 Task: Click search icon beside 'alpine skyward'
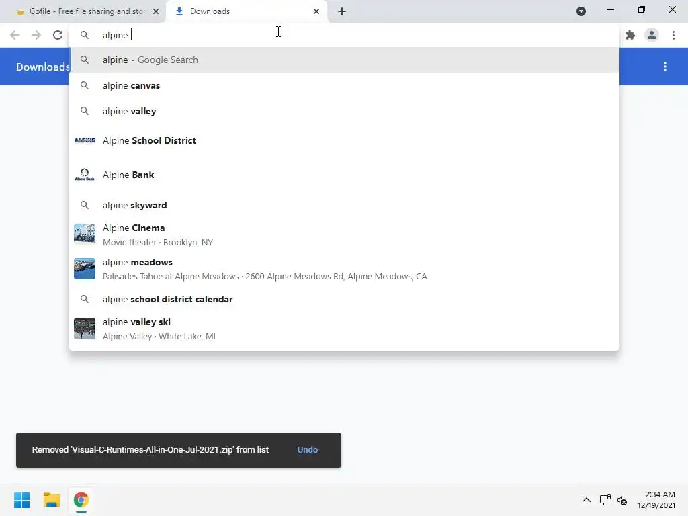(x=85, y=205)
